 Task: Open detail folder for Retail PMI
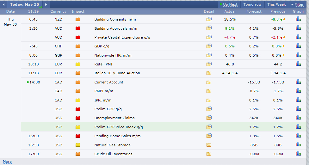click(209, 64)
